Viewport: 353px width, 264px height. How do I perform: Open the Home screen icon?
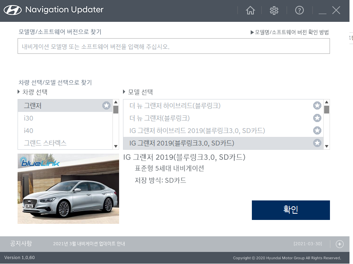pos(250,11)
